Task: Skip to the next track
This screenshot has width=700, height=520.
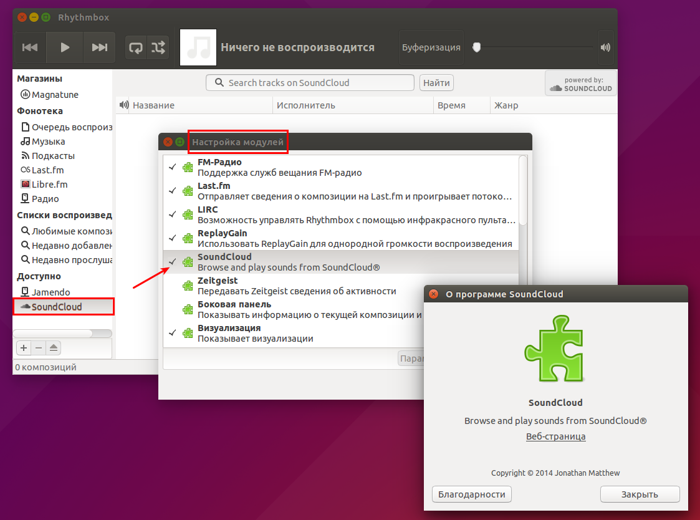Action: (x=99, y=47)
